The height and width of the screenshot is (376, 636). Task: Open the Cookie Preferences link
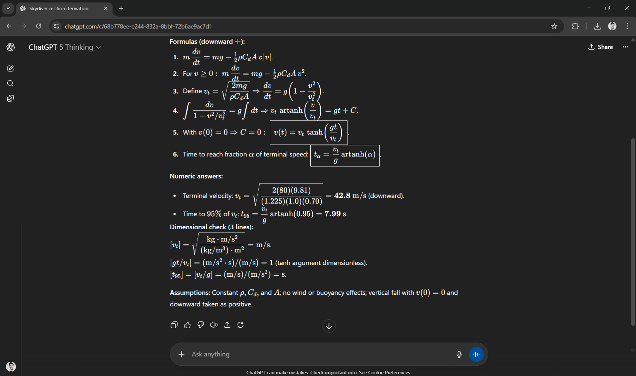tap(389, 372)
